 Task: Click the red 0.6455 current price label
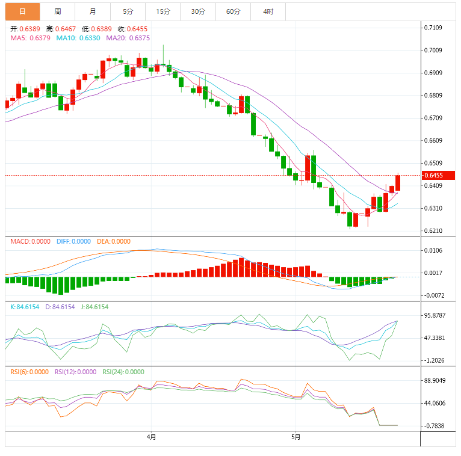click(x=438, y=176)
